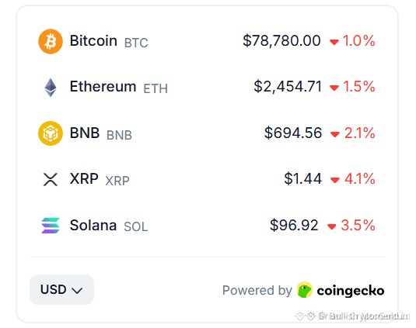This screenshot has width=416, height=328.
Task: Click the XRP cross logo icon
Action: tap(51, 180)
